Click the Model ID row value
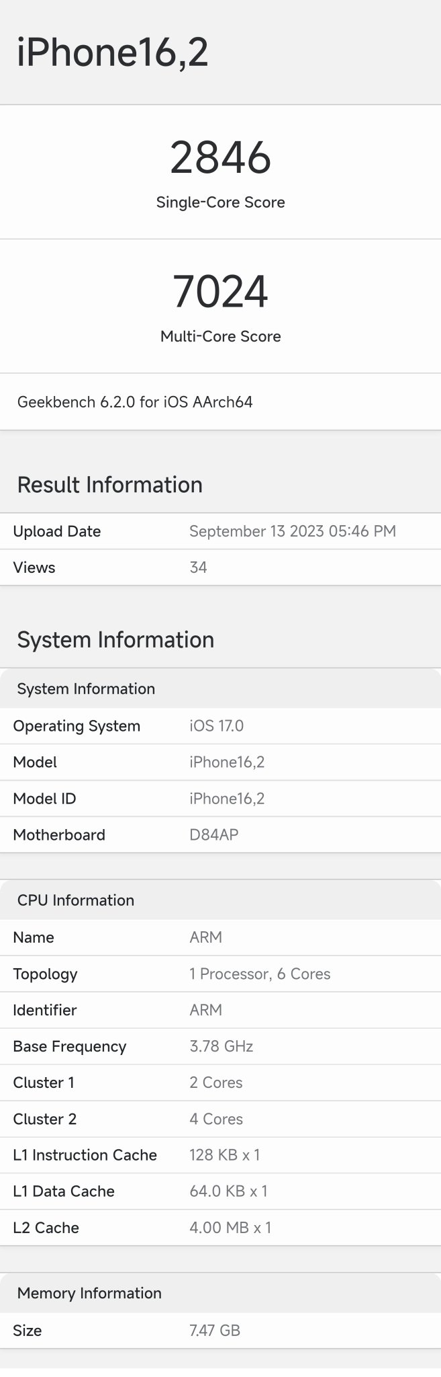The image size is (441, 1377). (227, 799)
